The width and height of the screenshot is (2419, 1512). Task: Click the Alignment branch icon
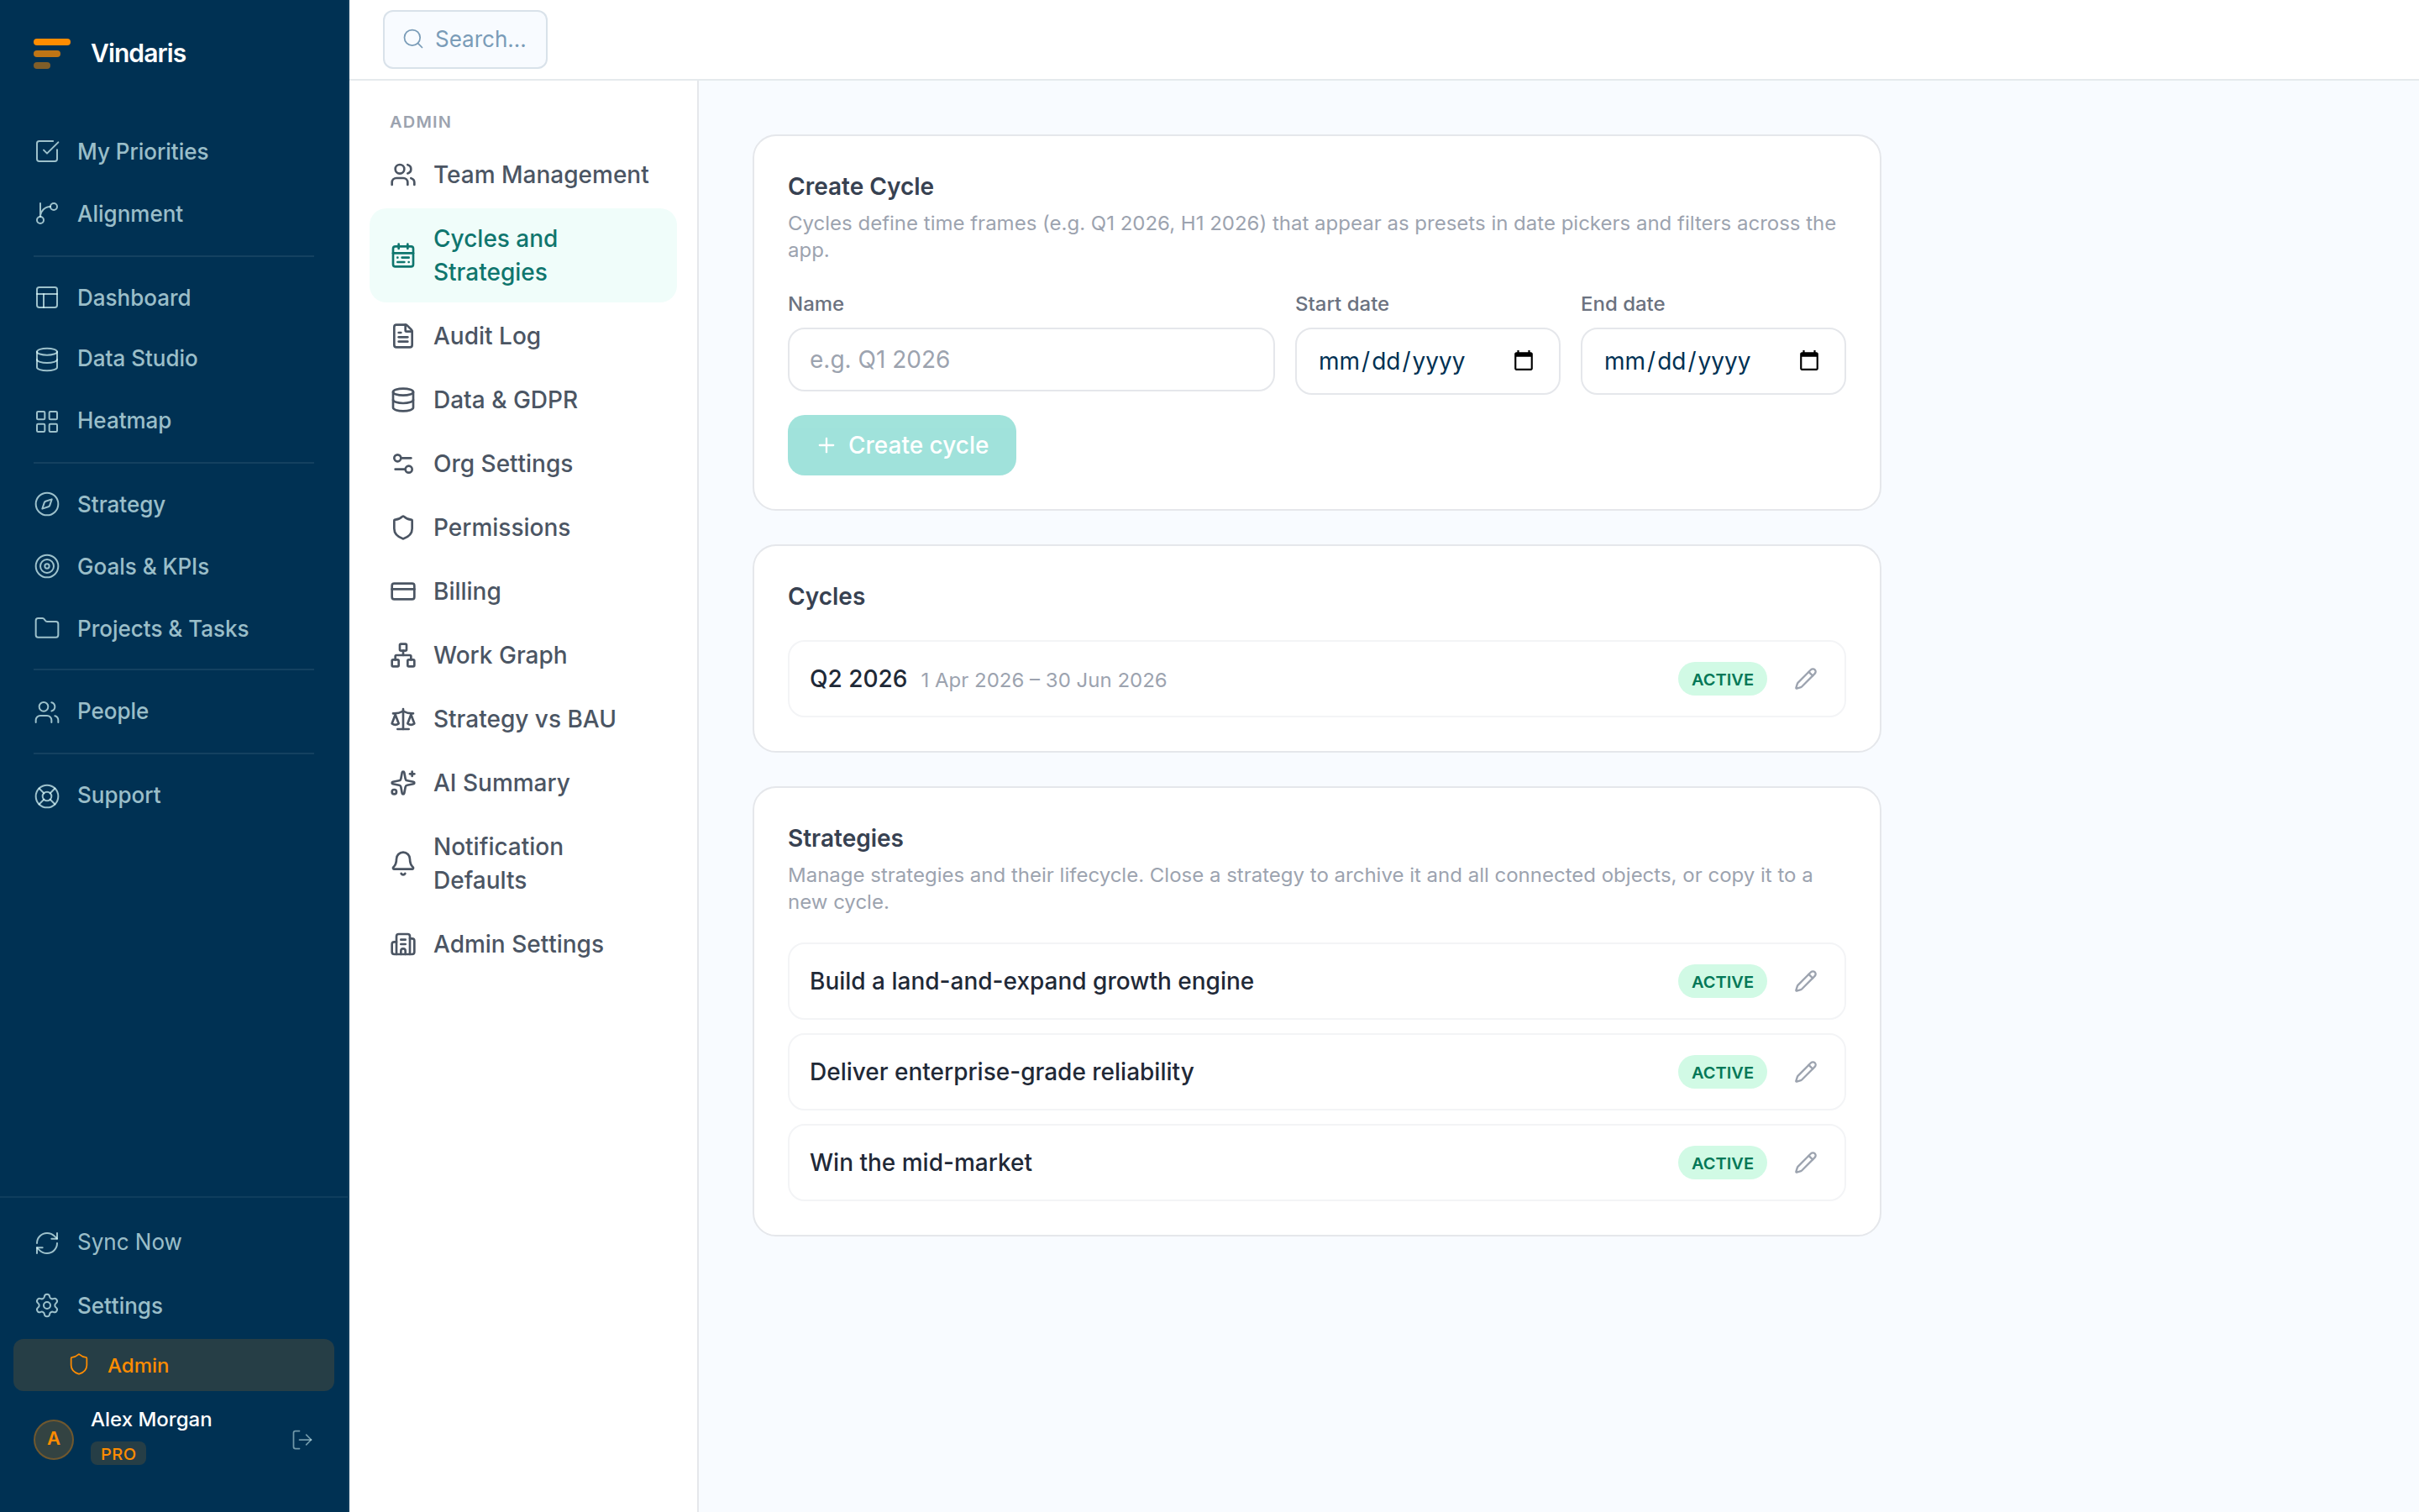click(x=47, y=214)
